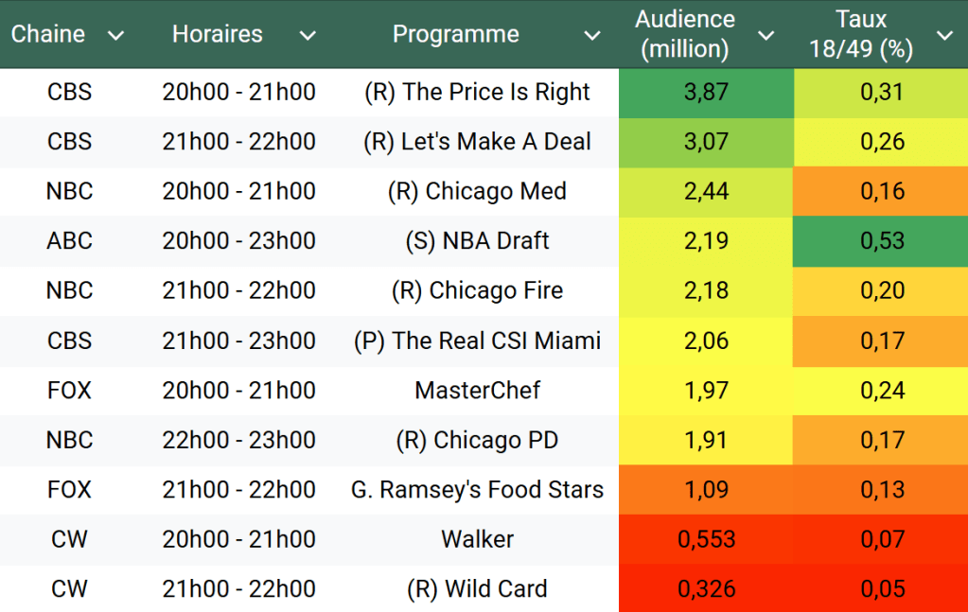This screenshot has height=612, width=968.
Task: Select the Chaine header label
Action: pyautogui.click(x=48, y=35)
